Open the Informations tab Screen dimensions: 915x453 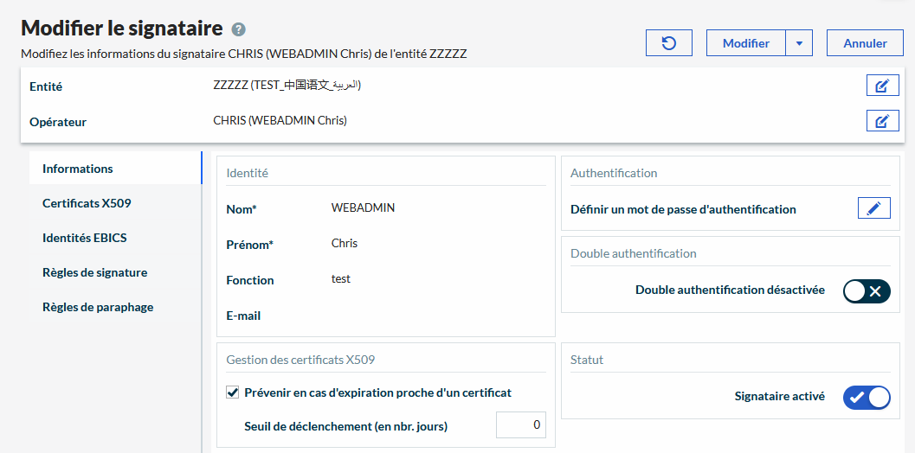tap(78, 169)
